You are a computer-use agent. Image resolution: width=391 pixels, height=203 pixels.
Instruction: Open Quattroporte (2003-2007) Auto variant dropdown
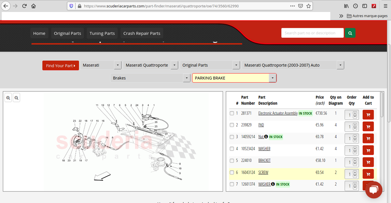click(293, 65)
